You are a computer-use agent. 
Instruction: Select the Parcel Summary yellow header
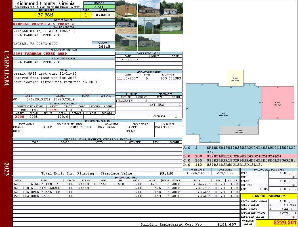click(x=269, y=196)
